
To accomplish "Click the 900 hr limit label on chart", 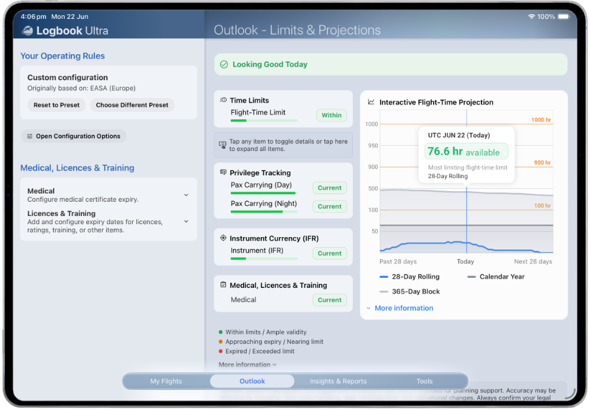I will click(x=542, y=163).
